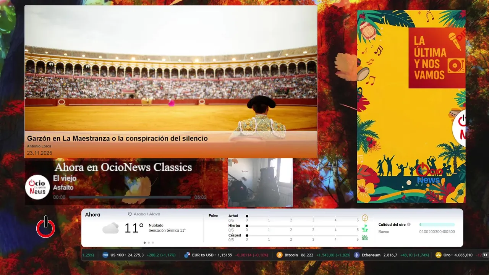The height and width of the screenshot is (275, 489).
Task: Click the La Última y Nos Vamos poster
Action: 411,107
